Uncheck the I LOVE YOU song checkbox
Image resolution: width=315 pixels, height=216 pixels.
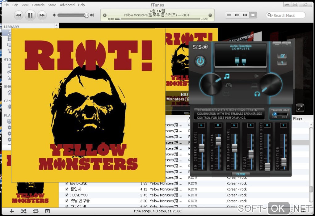pos(67,195)
